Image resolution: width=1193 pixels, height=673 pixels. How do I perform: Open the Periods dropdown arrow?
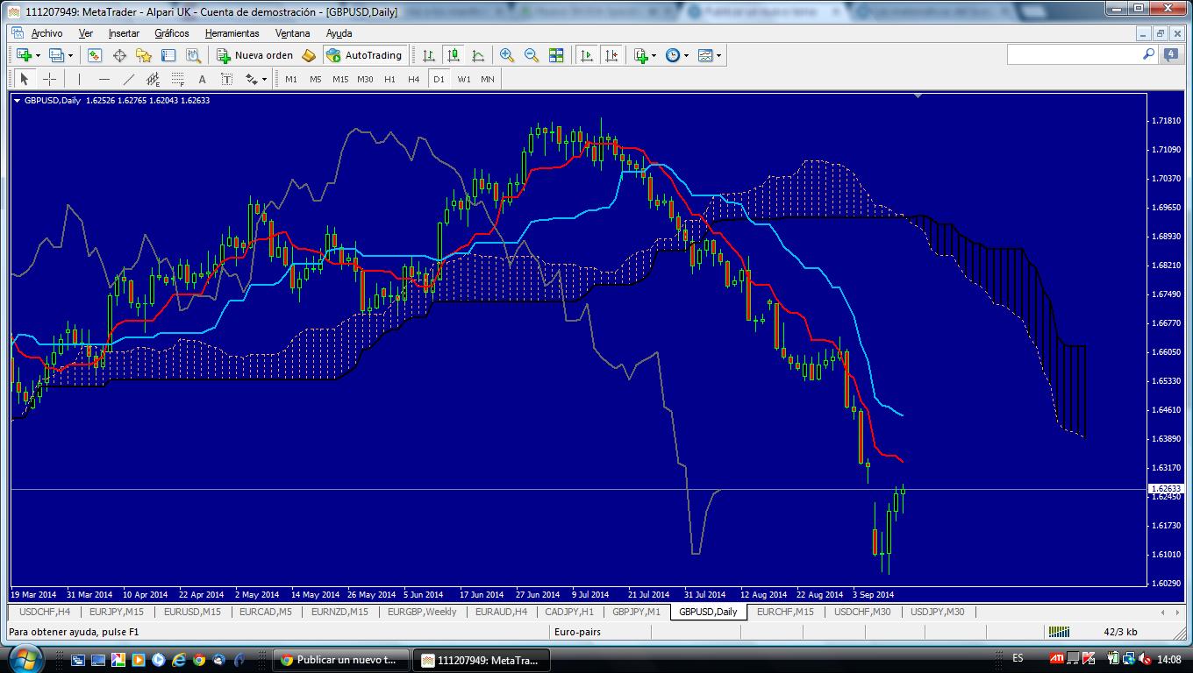(687, 55)
